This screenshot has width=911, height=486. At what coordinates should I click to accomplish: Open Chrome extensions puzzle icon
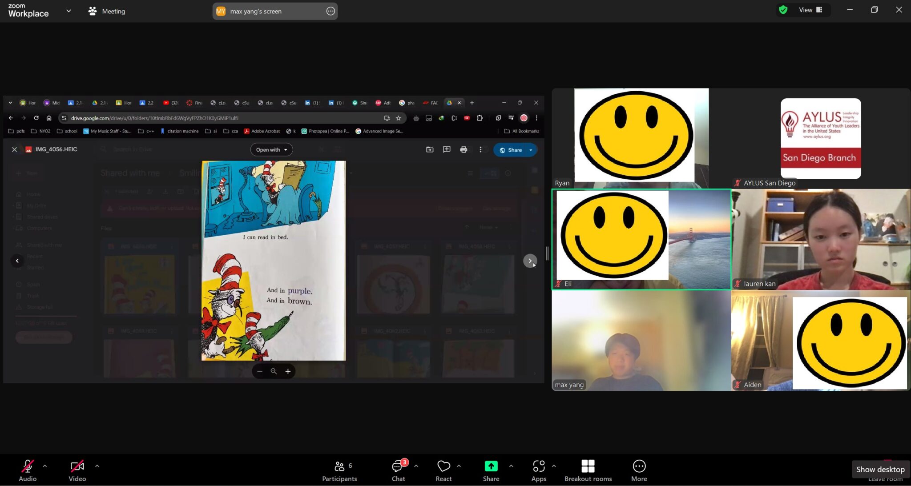tap(480, 118)
